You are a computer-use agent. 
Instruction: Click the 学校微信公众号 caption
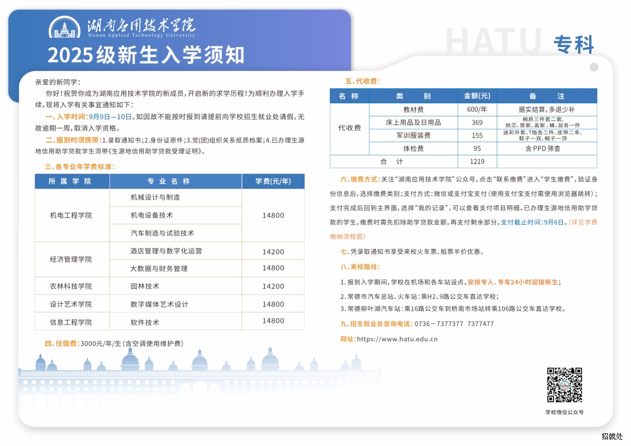coord(564,412)
